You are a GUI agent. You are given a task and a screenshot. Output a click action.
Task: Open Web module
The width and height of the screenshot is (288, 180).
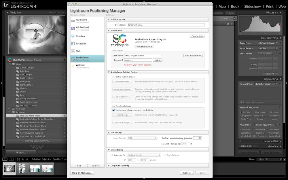click(282, 6)
